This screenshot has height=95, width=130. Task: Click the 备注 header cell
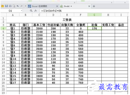coord(121,25)
